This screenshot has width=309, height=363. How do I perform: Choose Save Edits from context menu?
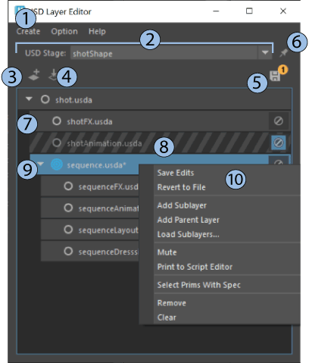(176, 173)
